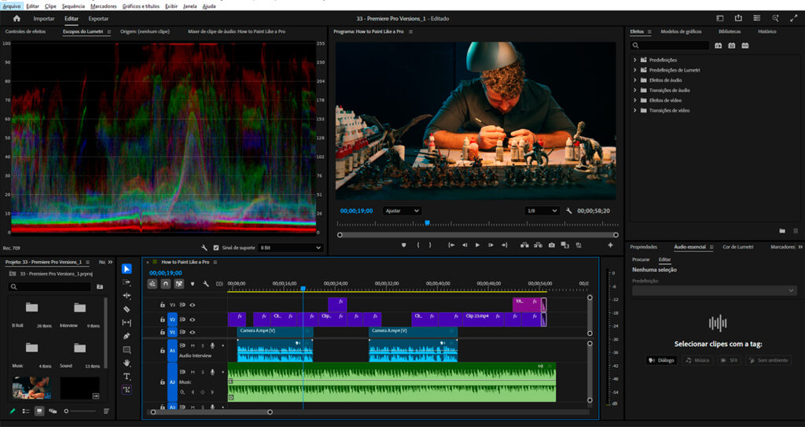Toggle V1 track eye visibility

click(193, 333)
